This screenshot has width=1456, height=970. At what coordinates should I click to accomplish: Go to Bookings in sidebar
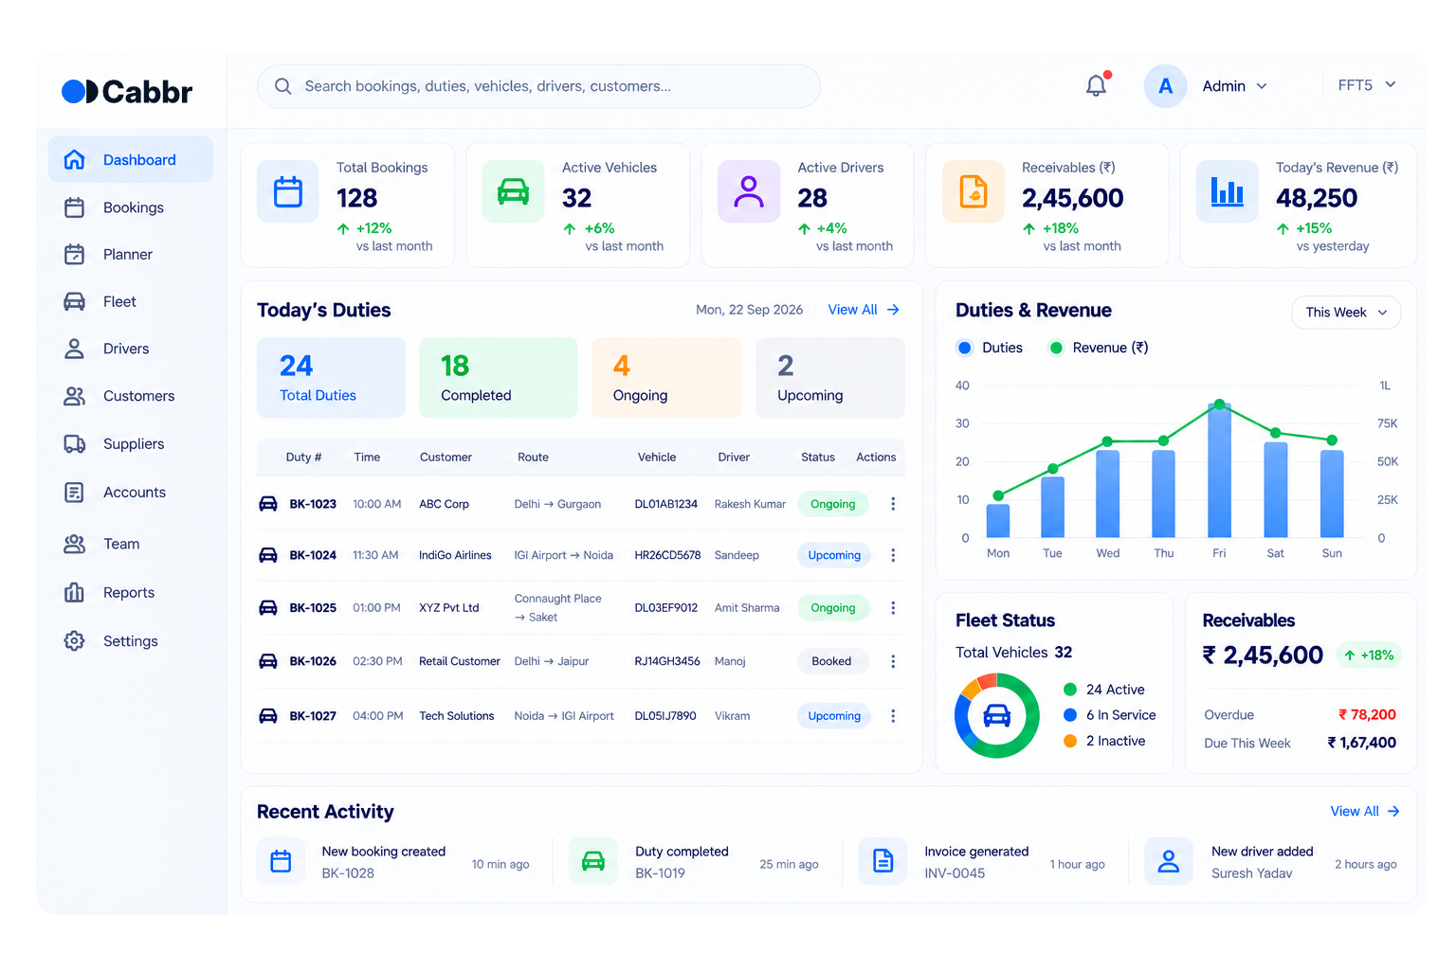(131, 207)
